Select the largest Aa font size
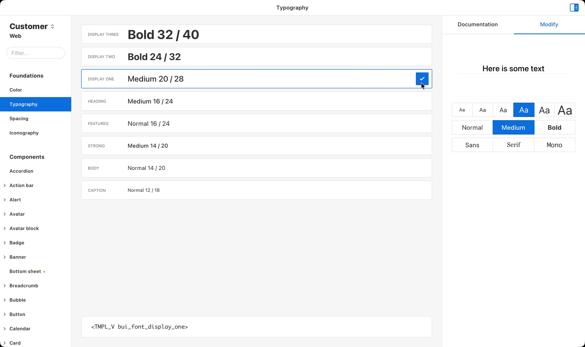Image resolution: width=585 pixels, height=347 pixels. click(x=565, y=110)
